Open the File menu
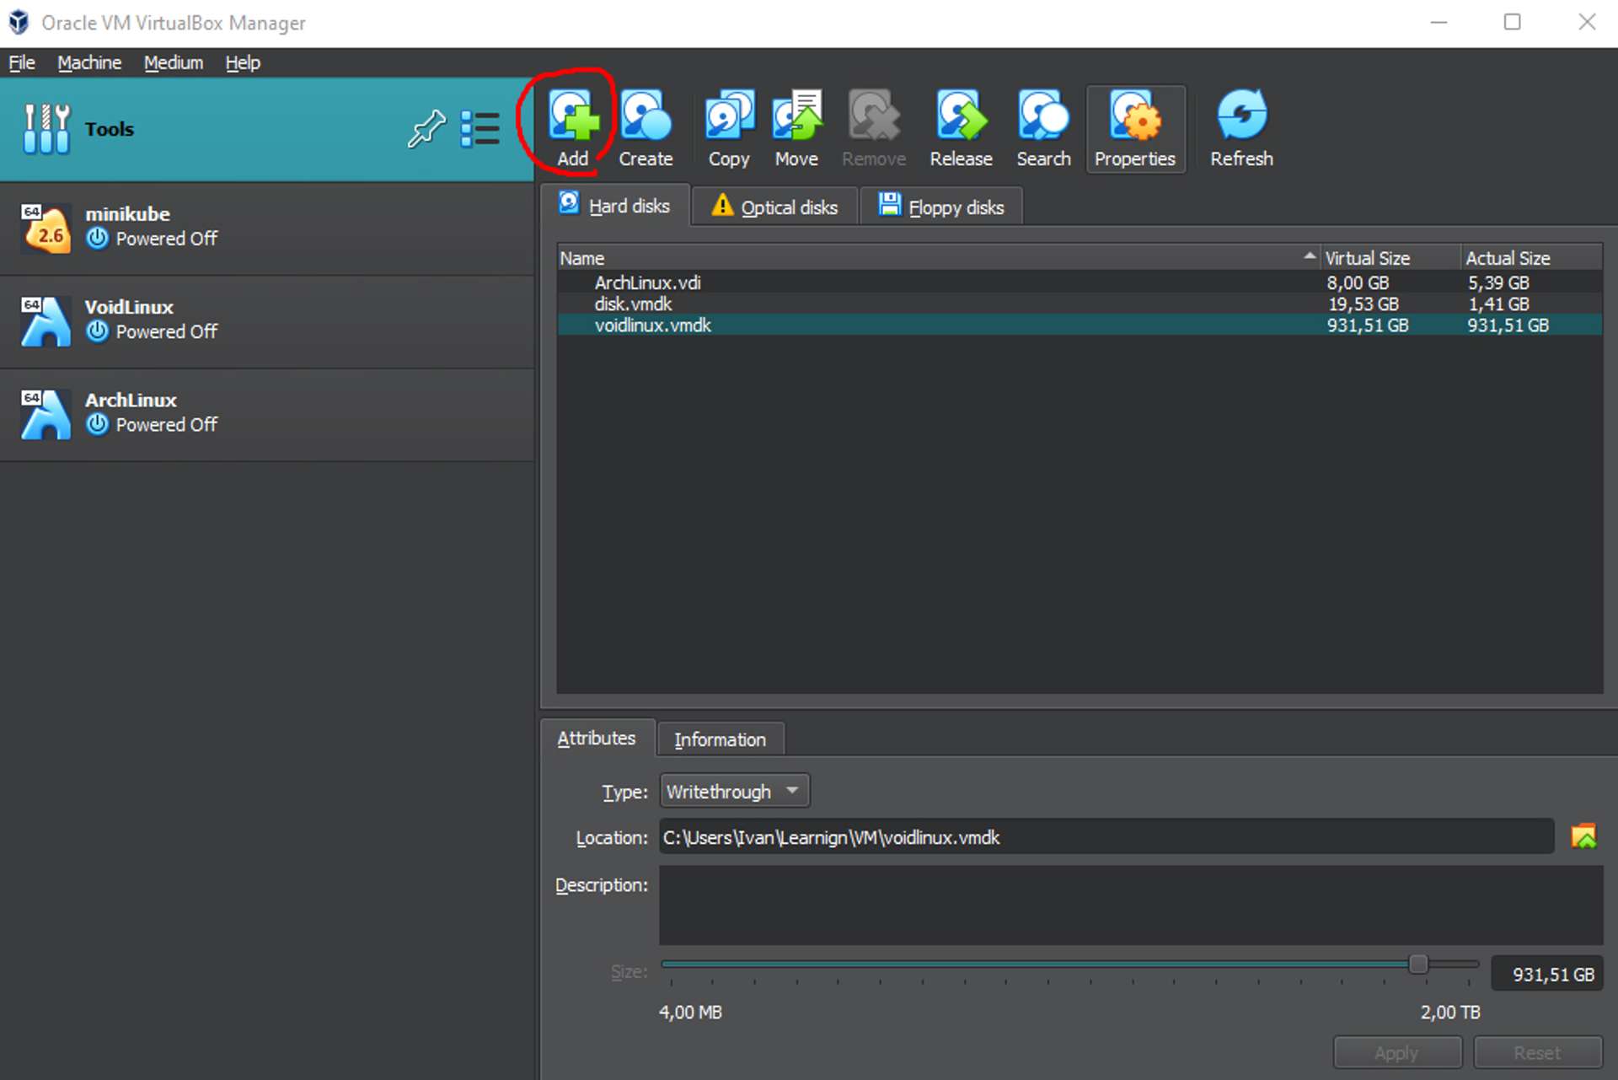This screenshot has height=1080, width=1618. 21,62
